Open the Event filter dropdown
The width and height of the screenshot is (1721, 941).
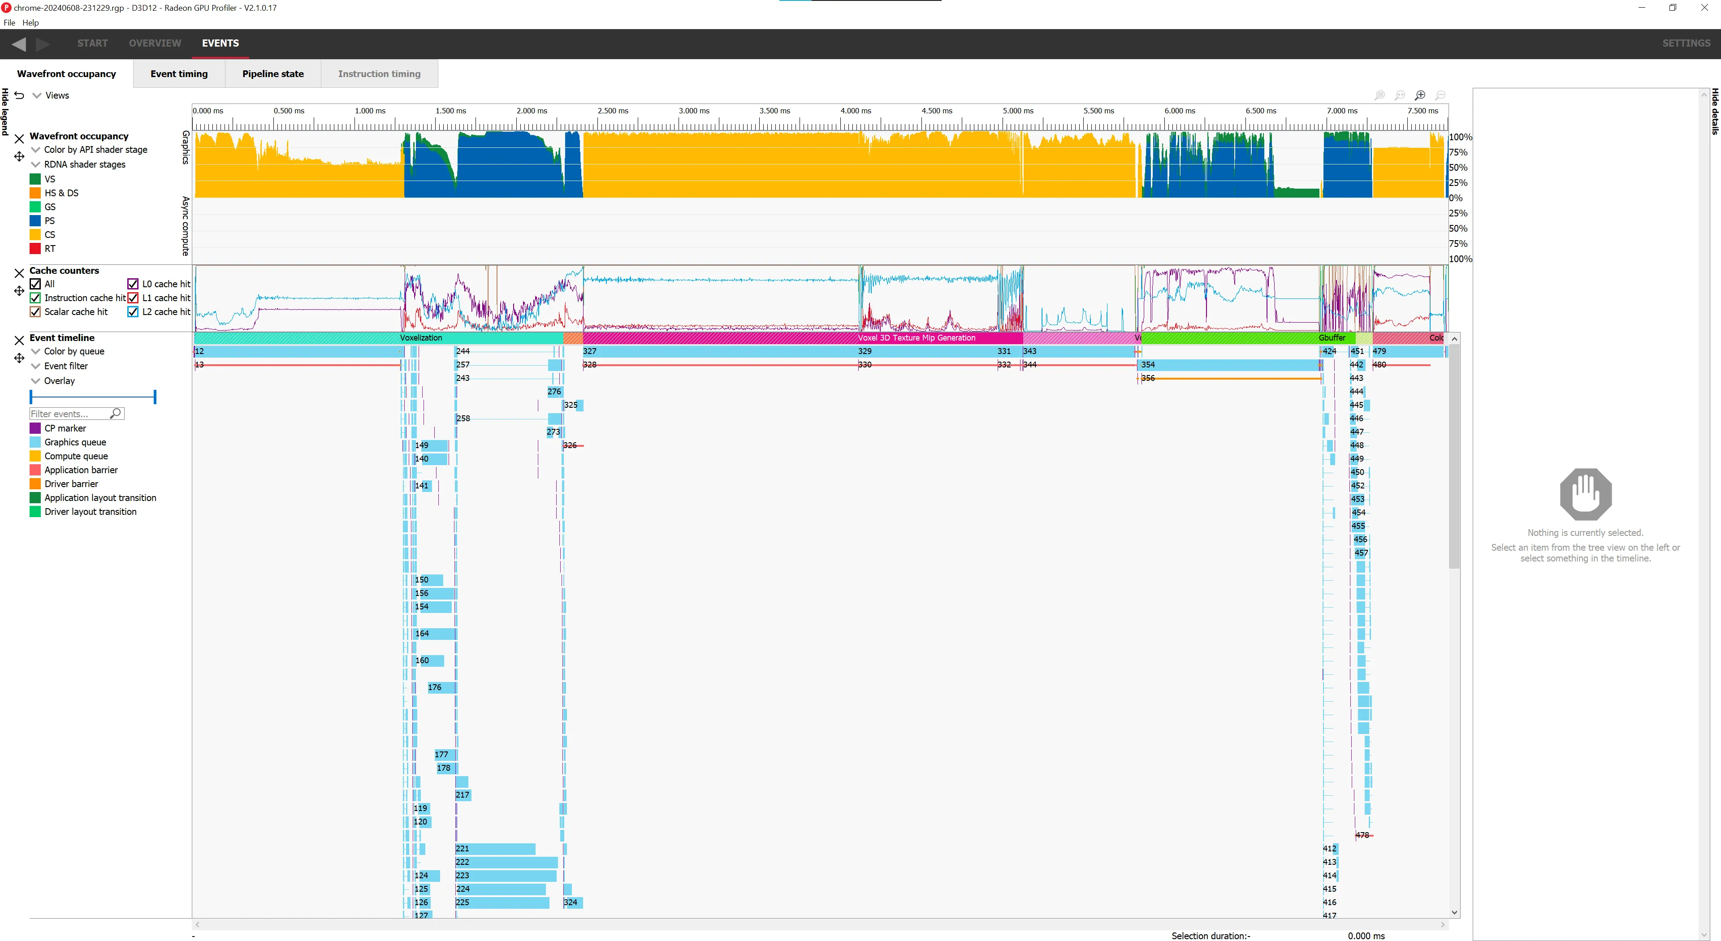[36, 366]
